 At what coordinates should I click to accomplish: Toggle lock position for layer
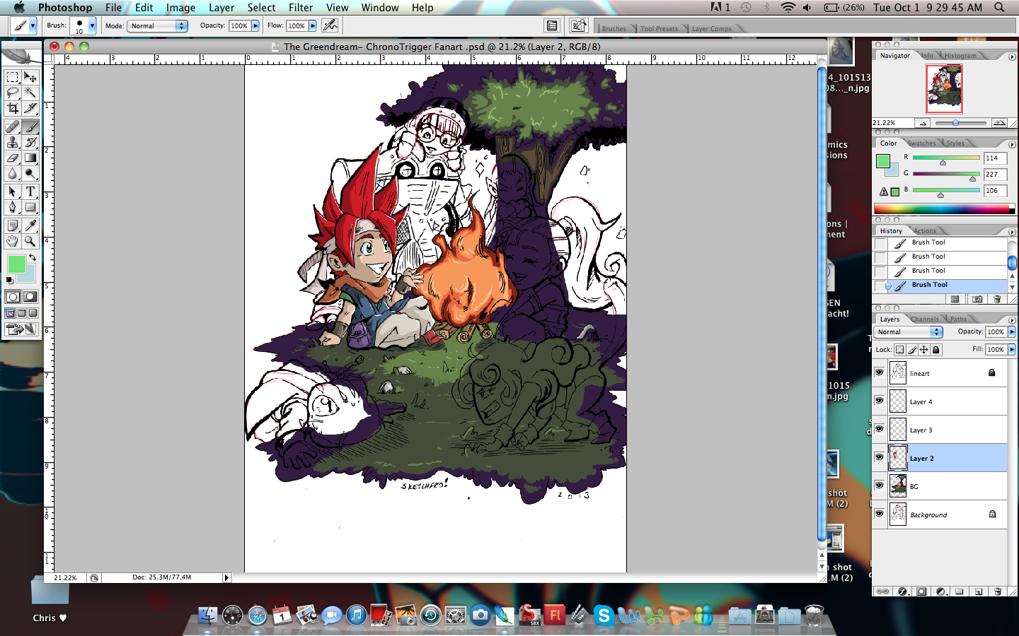[924, 349]
